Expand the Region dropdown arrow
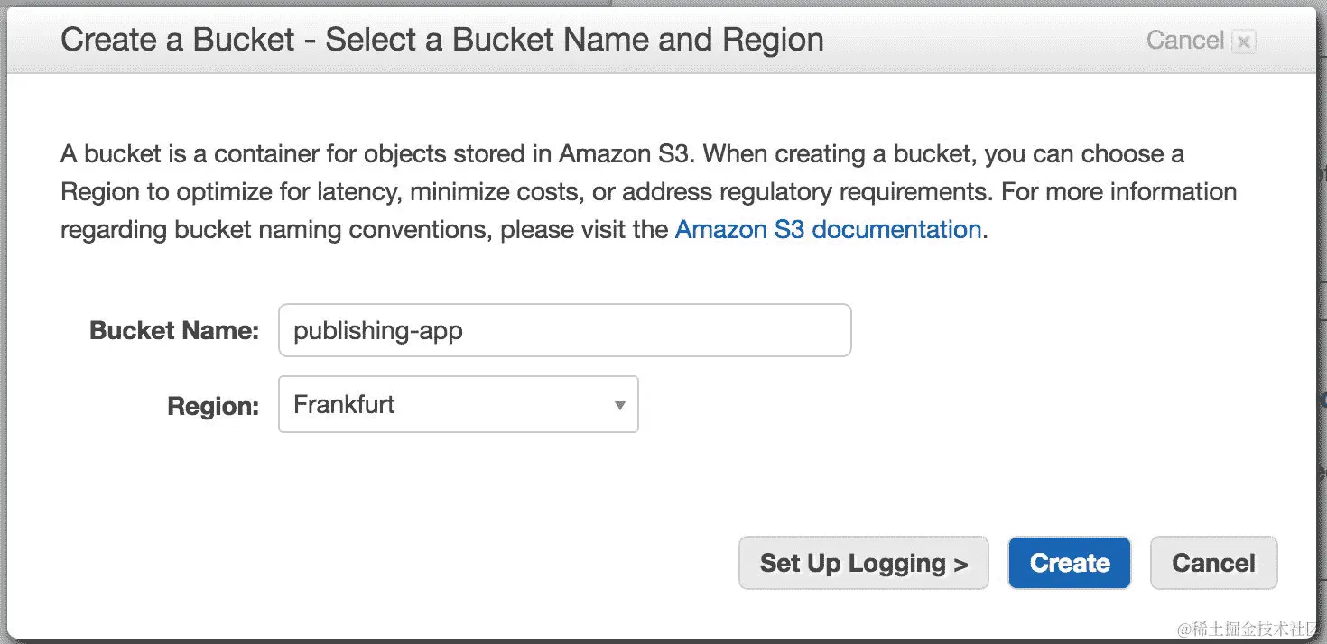This screenshot has height=644, width=1327. (619, 405)
